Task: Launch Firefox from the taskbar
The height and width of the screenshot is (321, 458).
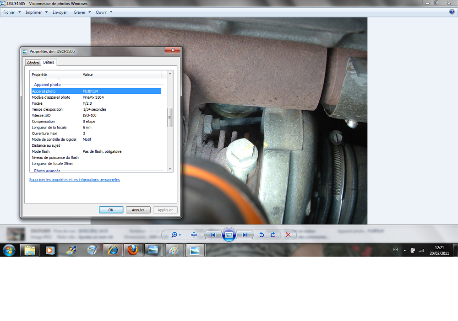Action: [x=132, y=250]
